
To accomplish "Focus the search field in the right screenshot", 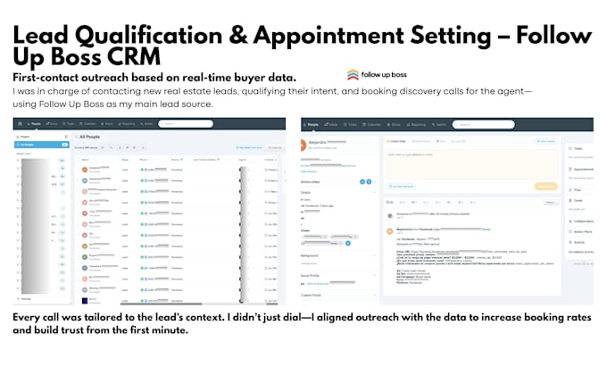I will click(x=484, y=125).
